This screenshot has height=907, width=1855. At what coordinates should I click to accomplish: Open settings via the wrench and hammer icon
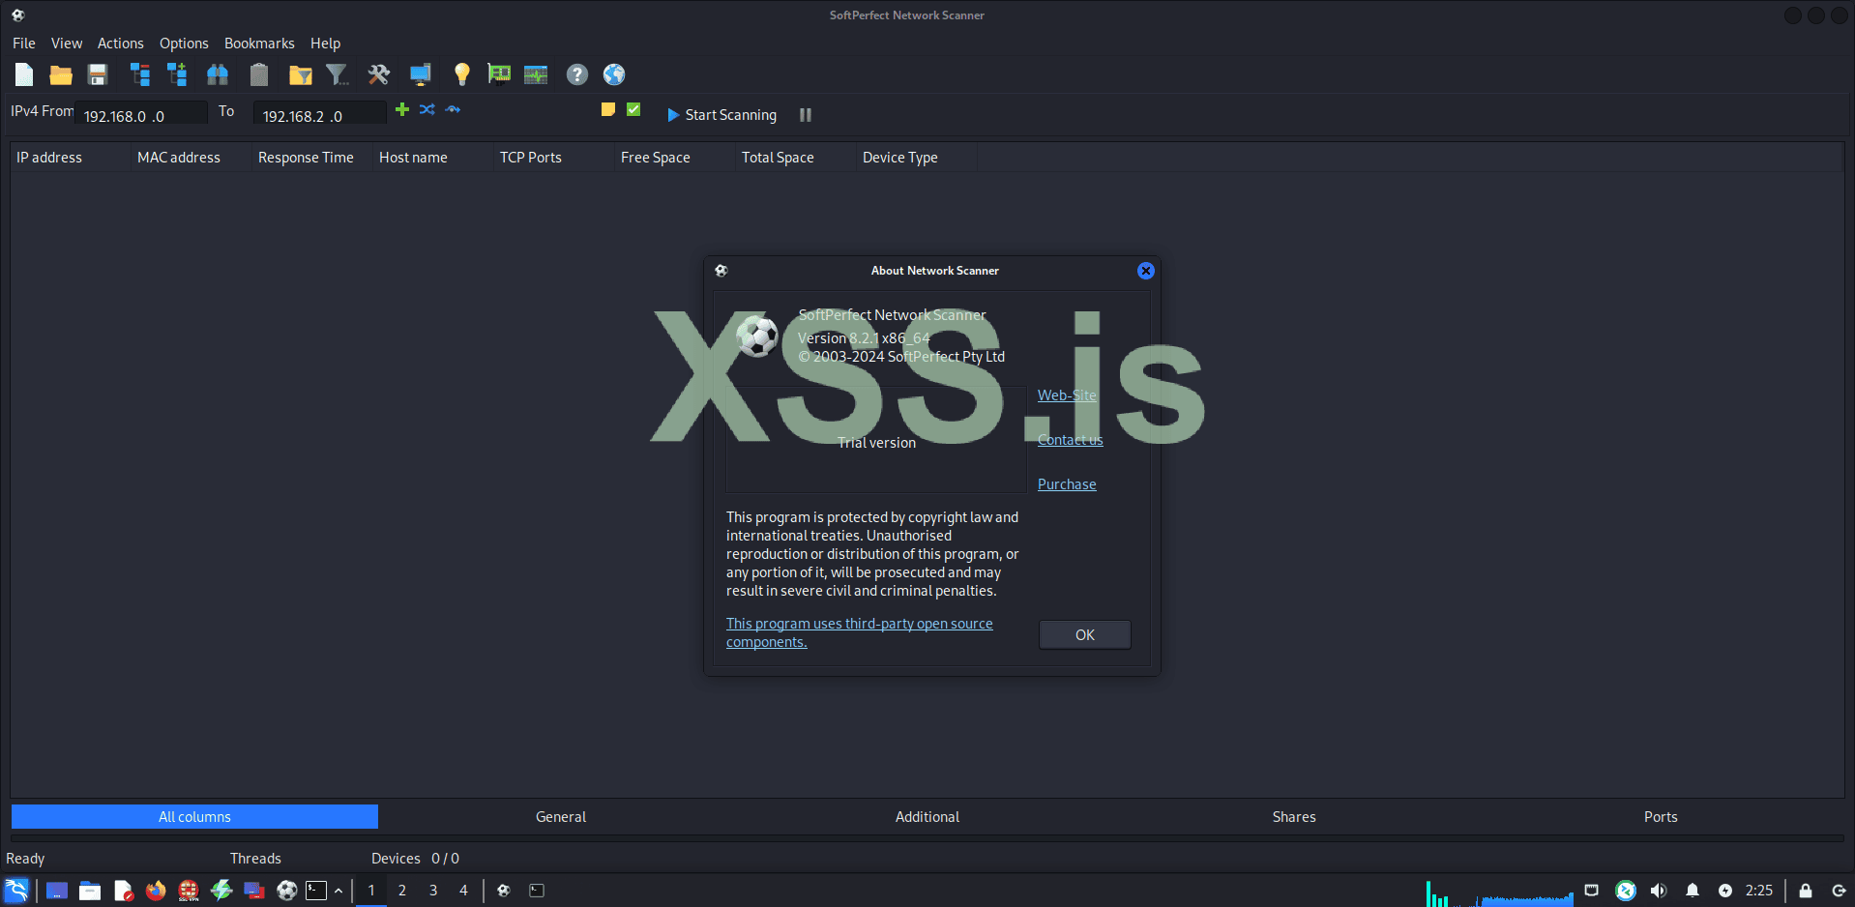pyautogui.click(x=378, y=74)
